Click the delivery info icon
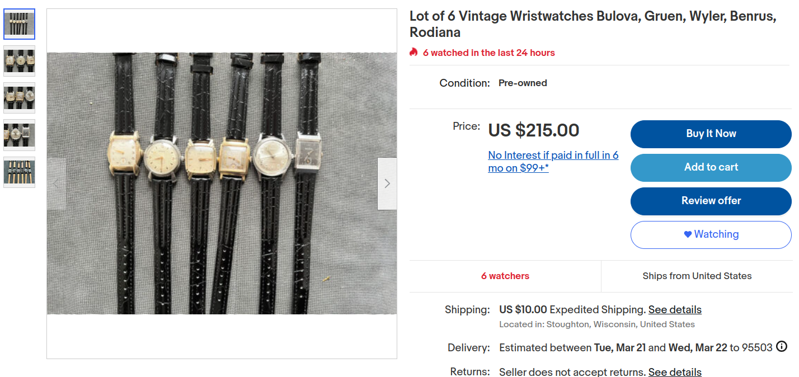 pyautogui.click(x=782, y=347)
